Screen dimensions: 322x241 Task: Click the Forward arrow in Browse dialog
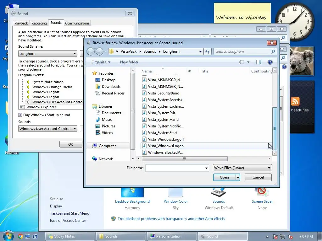(x=99, y=51)
